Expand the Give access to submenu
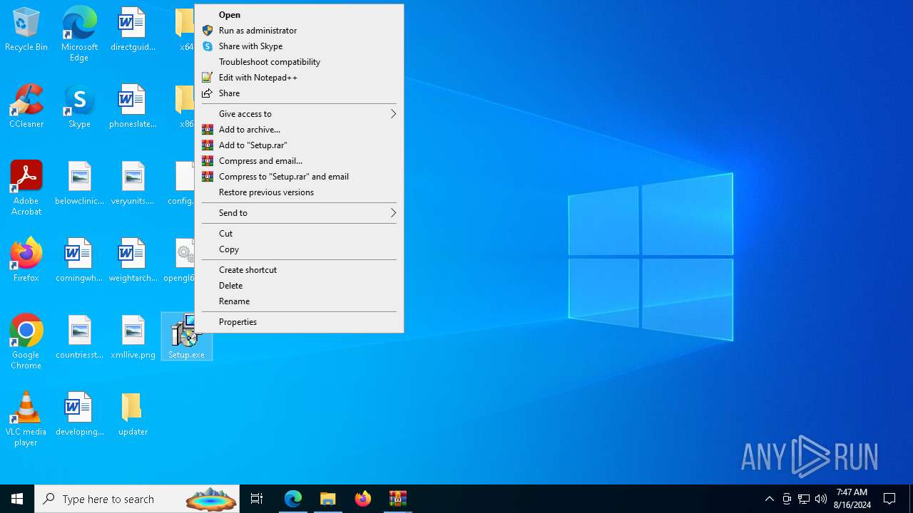 300,114
